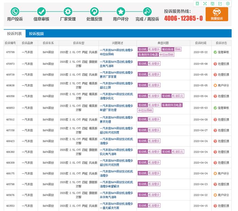Click orange 用户评分 status icon in row 469638
The width and height of the screenshot is (238, 211).
coord(215,85)
